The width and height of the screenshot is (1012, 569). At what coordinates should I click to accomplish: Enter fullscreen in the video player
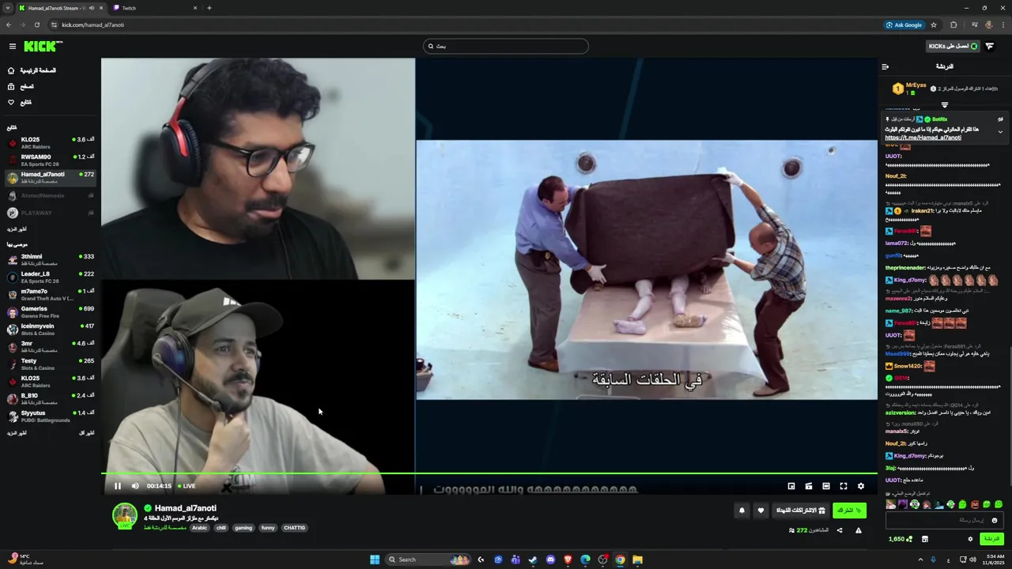(x=844, y=486)
